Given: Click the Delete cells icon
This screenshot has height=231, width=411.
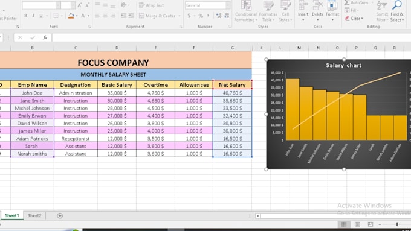Looking at the screenshot, I should pos(317,5).
